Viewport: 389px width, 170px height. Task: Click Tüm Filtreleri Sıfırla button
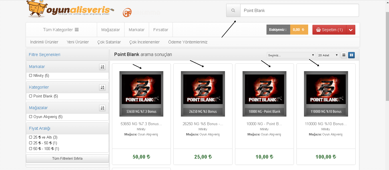[67, 159]
